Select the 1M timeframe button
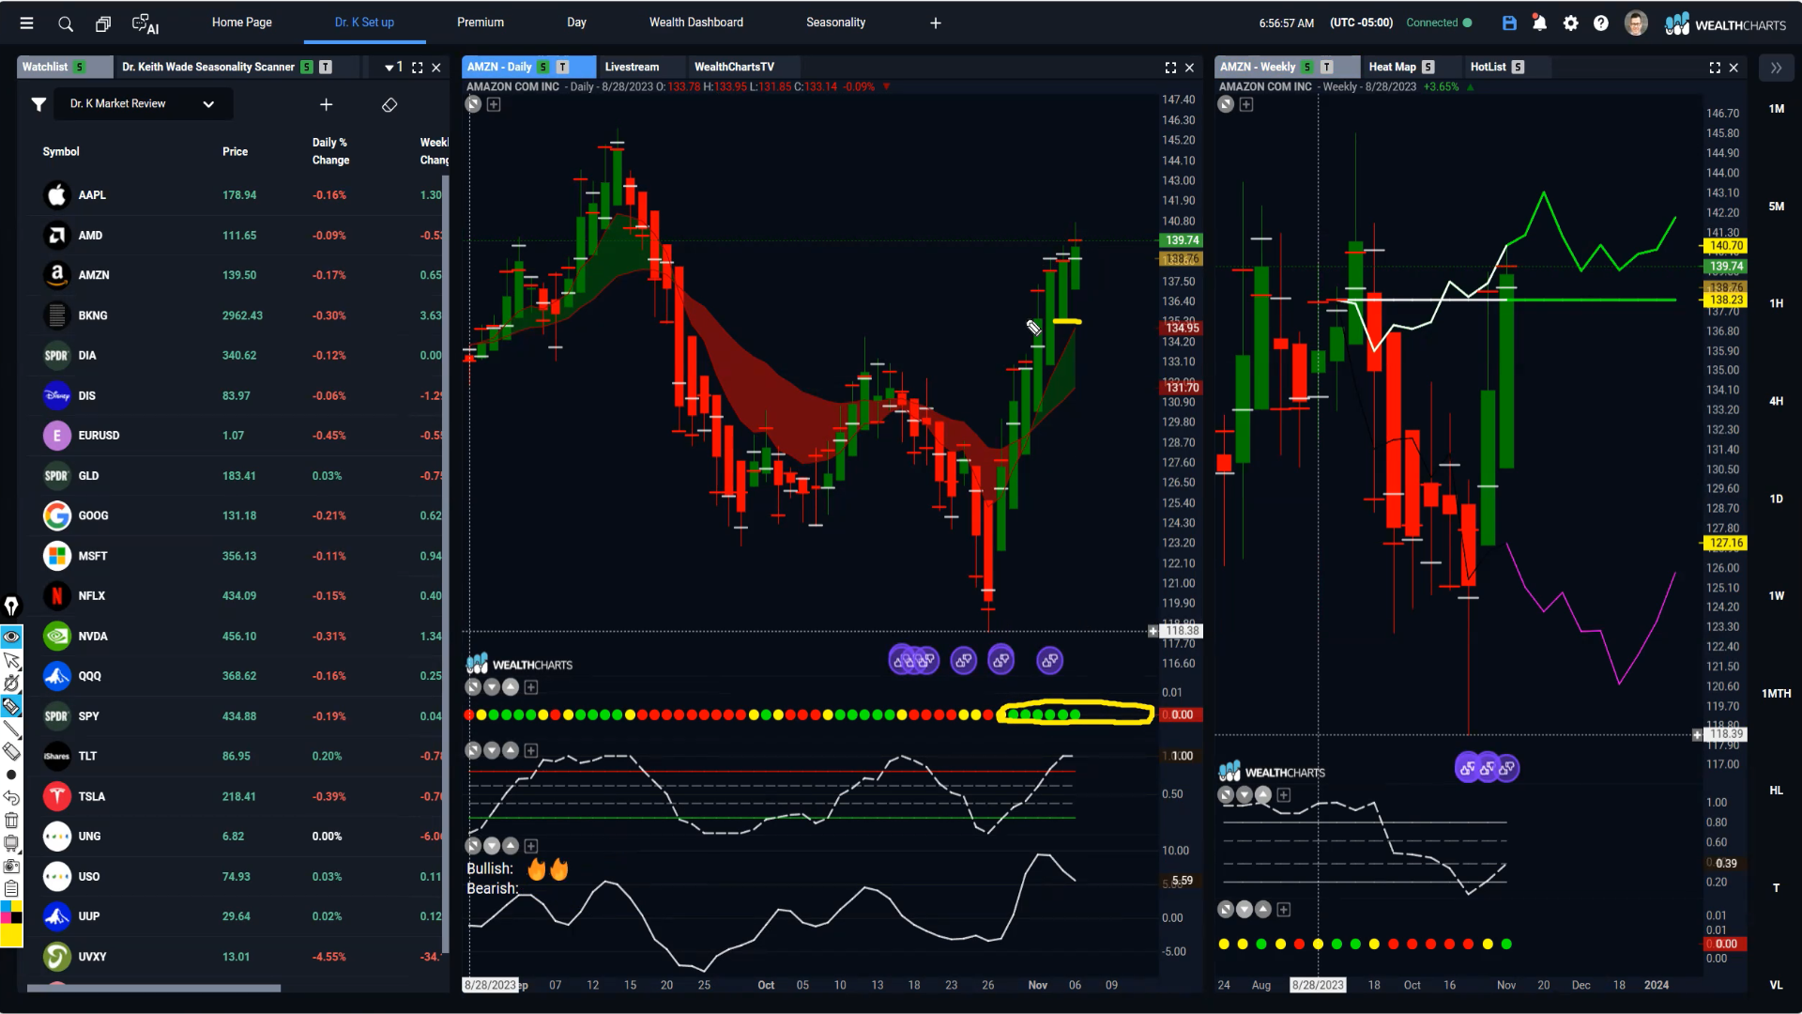 [x=1776, y=109]
